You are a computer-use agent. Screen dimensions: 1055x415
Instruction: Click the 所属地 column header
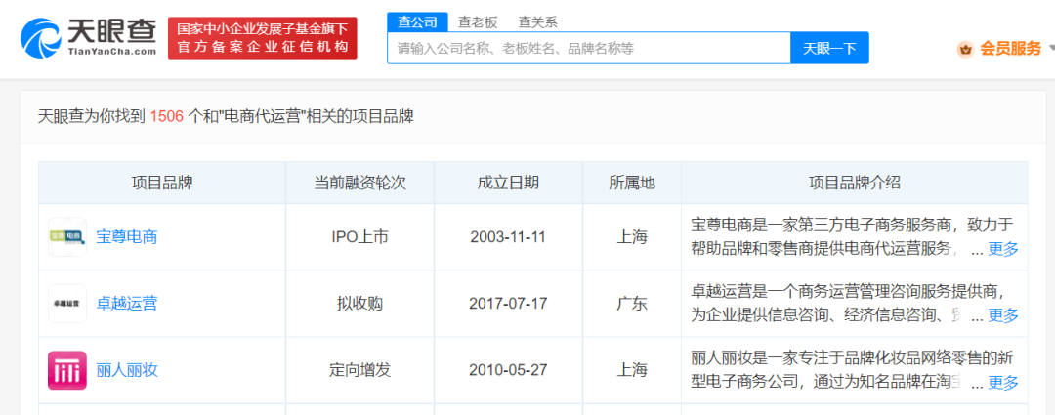coord(632,183)
